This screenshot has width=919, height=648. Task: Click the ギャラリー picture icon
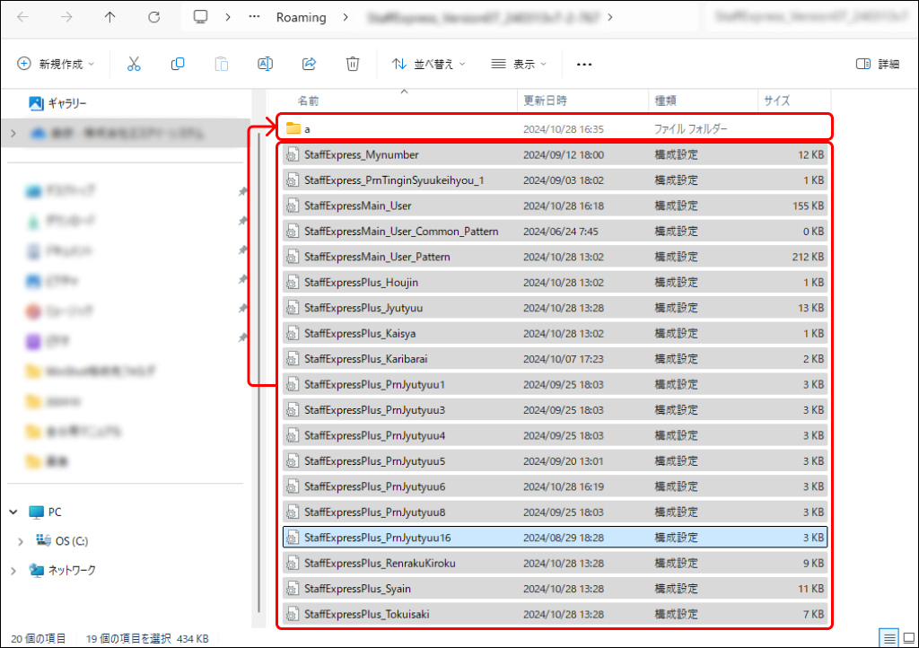36,104
